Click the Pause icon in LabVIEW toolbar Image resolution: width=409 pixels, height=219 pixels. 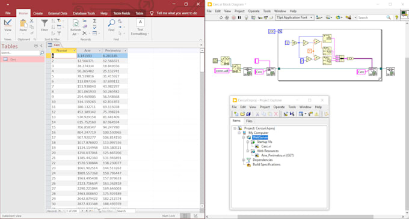[239, 17]
